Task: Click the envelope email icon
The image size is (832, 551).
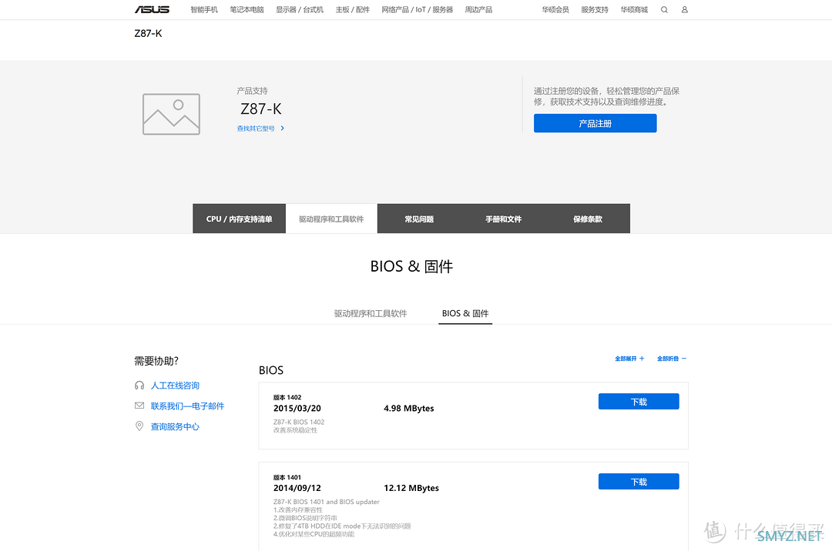Action: coord(139,406)
